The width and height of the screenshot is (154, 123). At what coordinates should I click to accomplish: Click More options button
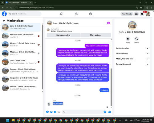95,35
